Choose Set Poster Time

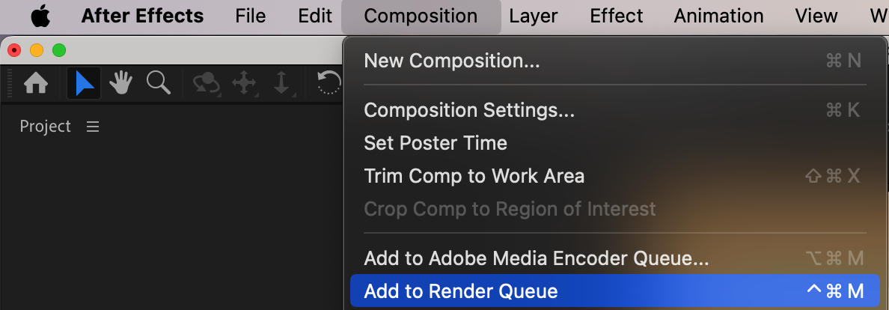click(436, 143)
